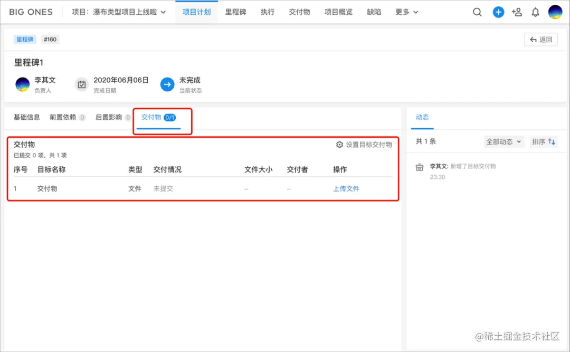The image size is (570, 352).
Task: Click the completion date calendar icon
Action: [x=82, y=84]
